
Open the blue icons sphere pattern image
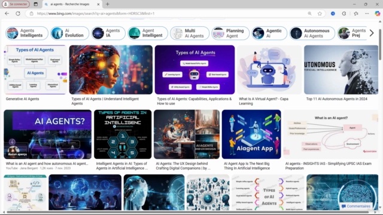click(208, 192)
